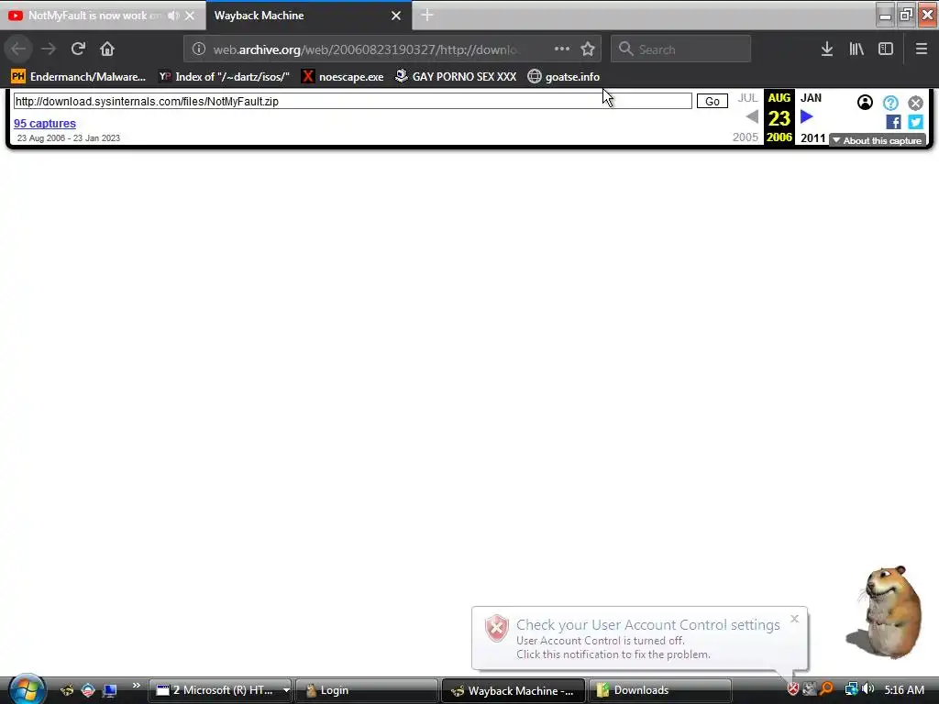Image resolution: width=939 pixels, height=704 pixels.
Task: Open Wayback help question icon
Action: pyautogui.click(x=890, y=103)
